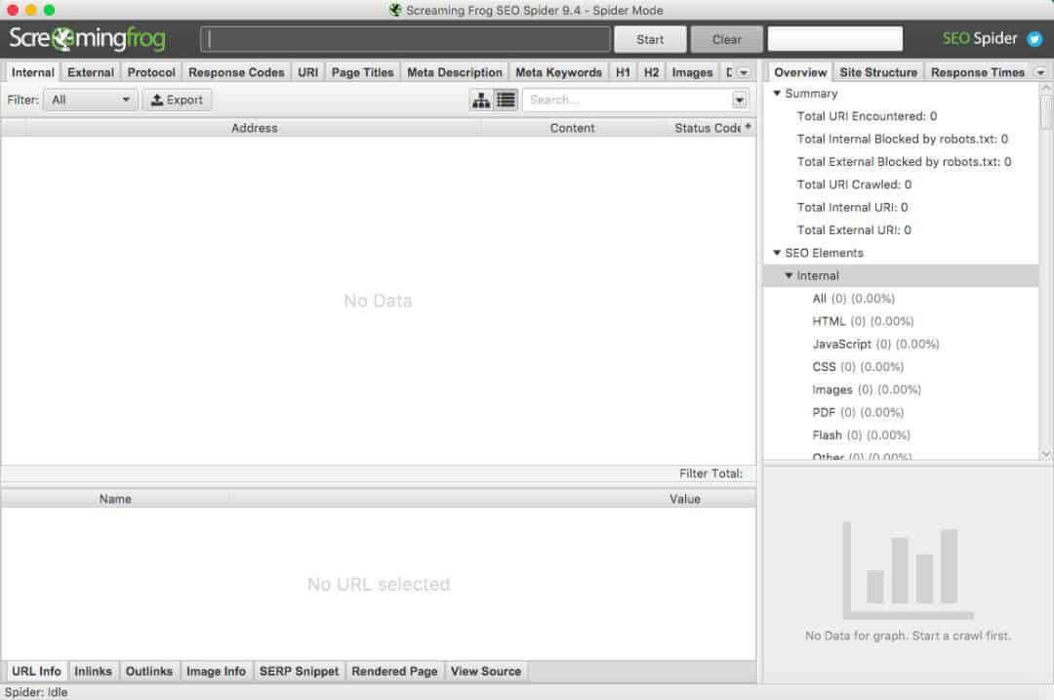1054x700 pixels.
Task: Open the H1 tab
Action: coord(623,72)
